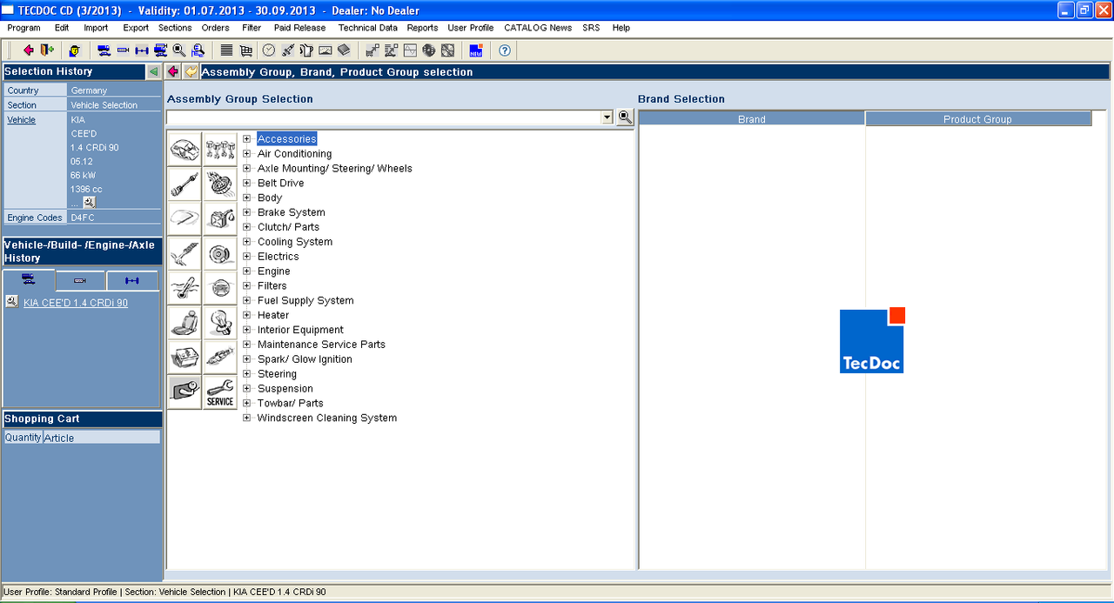
Task: Expand the Suspension tree node
Action: pos(247,389)
